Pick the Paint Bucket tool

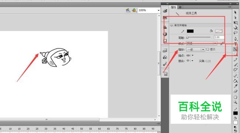(236, 81)
